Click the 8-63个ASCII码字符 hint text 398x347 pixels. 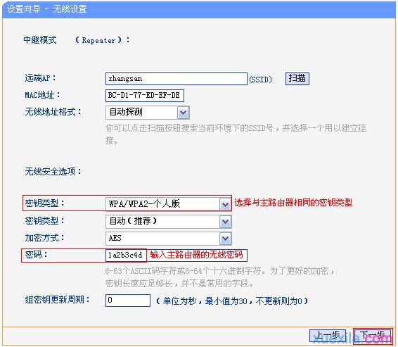(x=219, y=277)
